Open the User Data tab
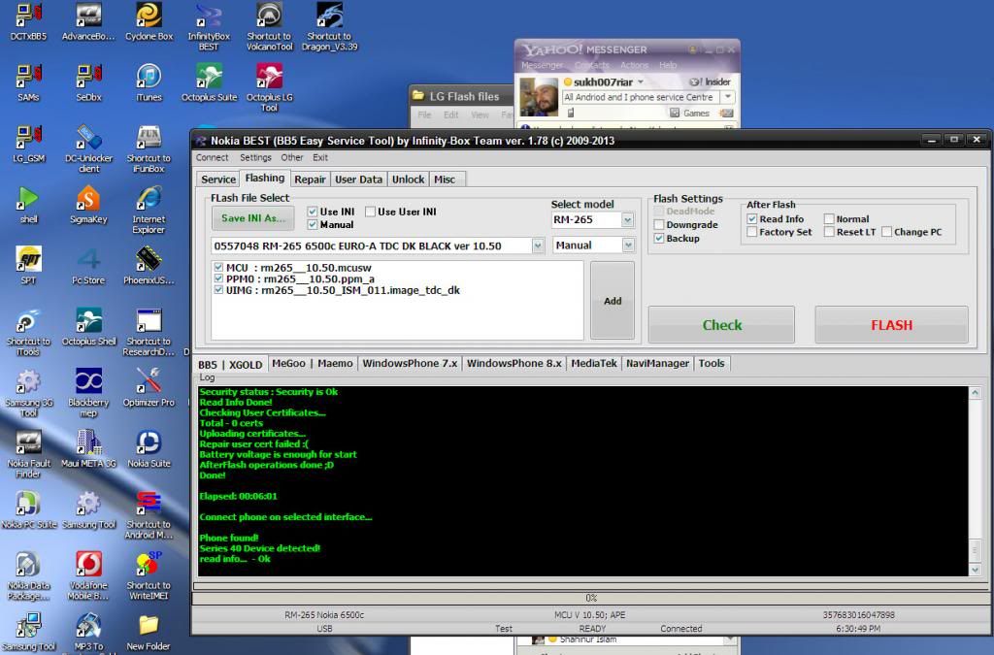 pyautogui.click(x=359, y=180)
